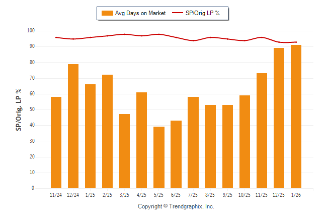Click the 6/25 x-axis label
Screen dimensions: 325x219
click(176, 194)
